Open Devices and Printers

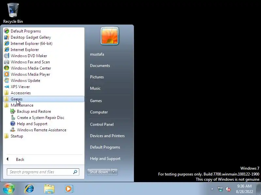[x=107, y=136]
